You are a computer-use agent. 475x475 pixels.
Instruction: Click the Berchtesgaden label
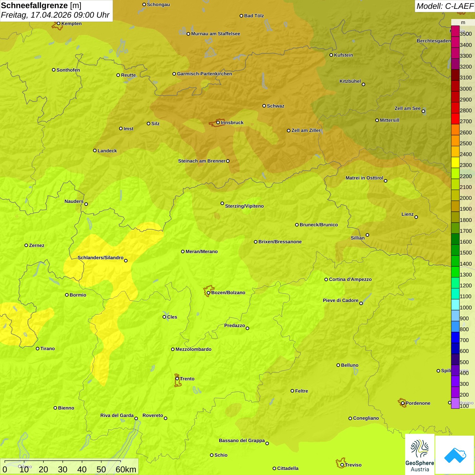click(x=434, y=41)
